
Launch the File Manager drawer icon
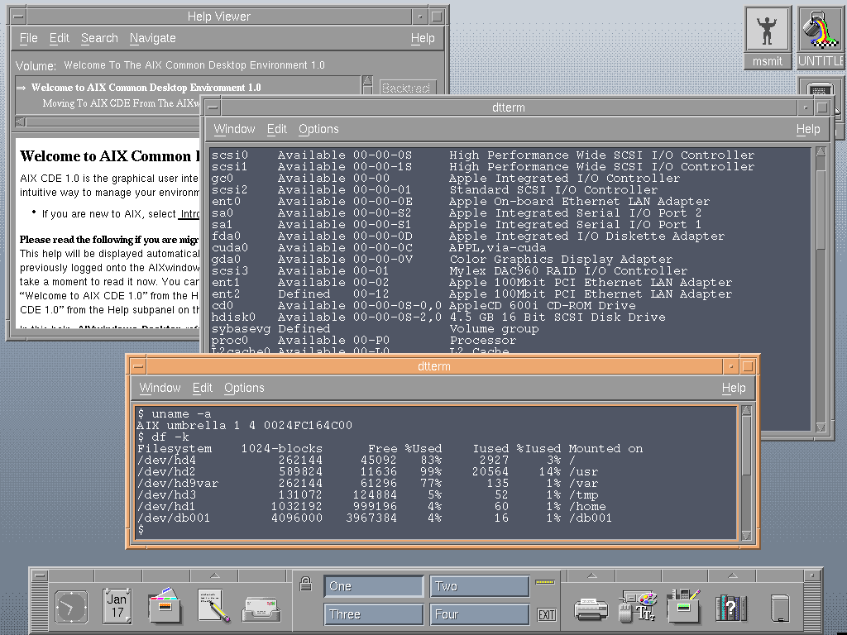pyautogui.click(x=165, y=606)
